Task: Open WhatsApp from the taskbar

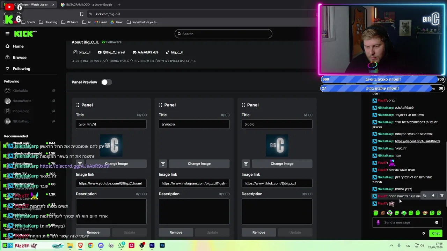Action: coord(121,245)
